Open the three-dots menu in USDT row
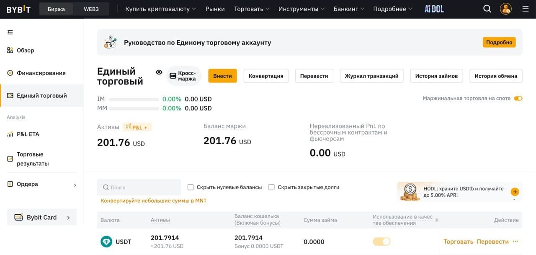This screenshot has width=536, height=255. point(515,242)
